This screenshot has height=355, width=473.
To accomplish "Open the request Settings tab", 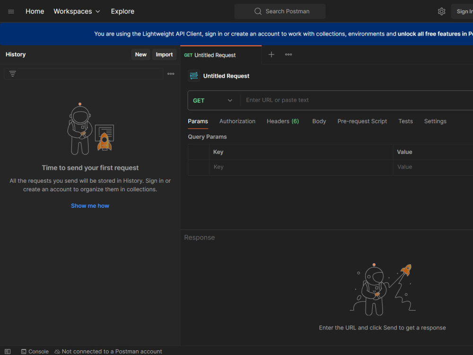I will tap(435, 121).
